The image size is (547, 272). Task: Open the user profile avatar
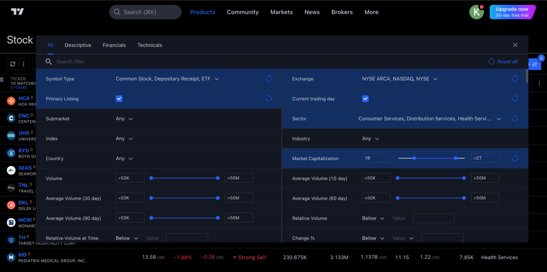(476, 12)
